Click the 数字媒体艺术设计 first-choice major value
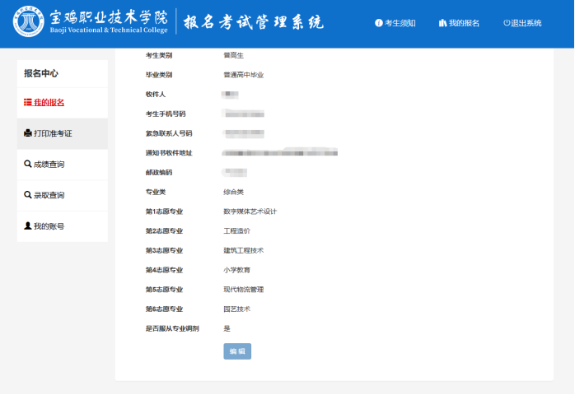The width and height of the screenshot is (575, 395). click(x=250, y=211)
